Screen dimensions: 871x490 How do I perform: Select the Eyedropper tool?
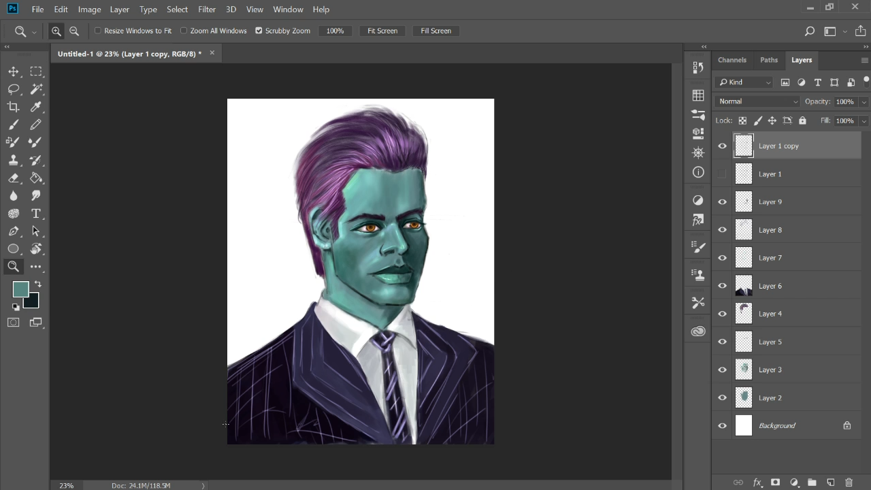[x=36, y=107]
